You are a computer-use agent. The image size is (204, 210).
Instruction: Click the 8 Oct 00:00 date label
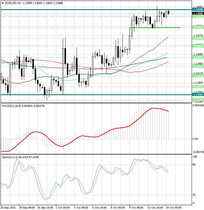[118, 208]
